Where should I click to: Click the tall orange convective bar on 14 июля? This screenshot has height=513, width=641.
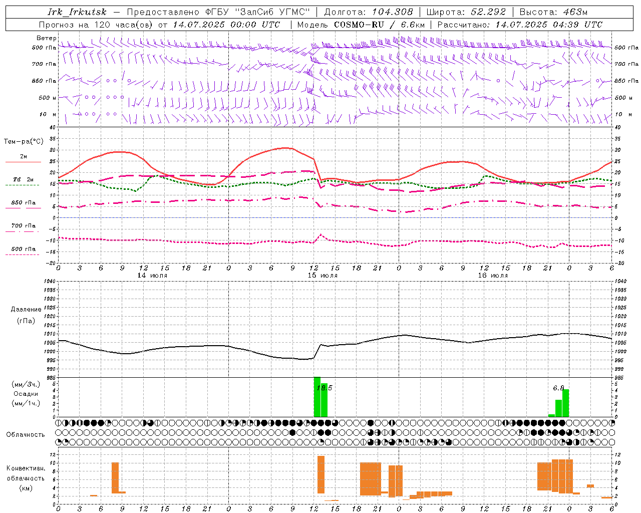pyautogui.click(x=115, y=478)
